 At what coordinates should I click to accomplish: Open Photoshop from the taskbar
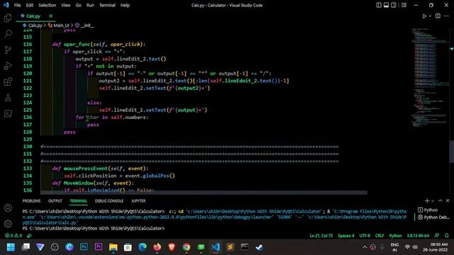(x=84, y=247)
